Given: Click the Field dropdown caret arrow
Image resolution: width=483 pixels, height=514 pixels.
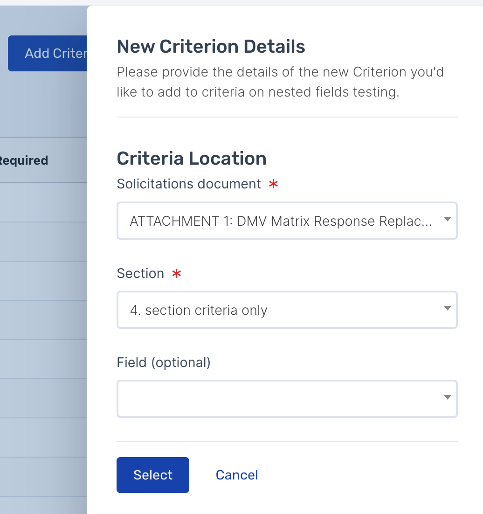Looking at the screenshot, I should [447, 398].
